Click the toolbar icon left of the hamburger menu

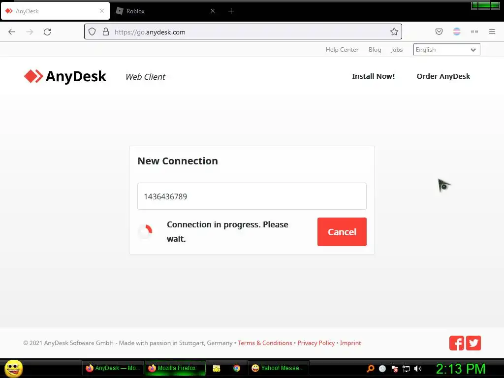pyautogui.click(x=474, y=31)
